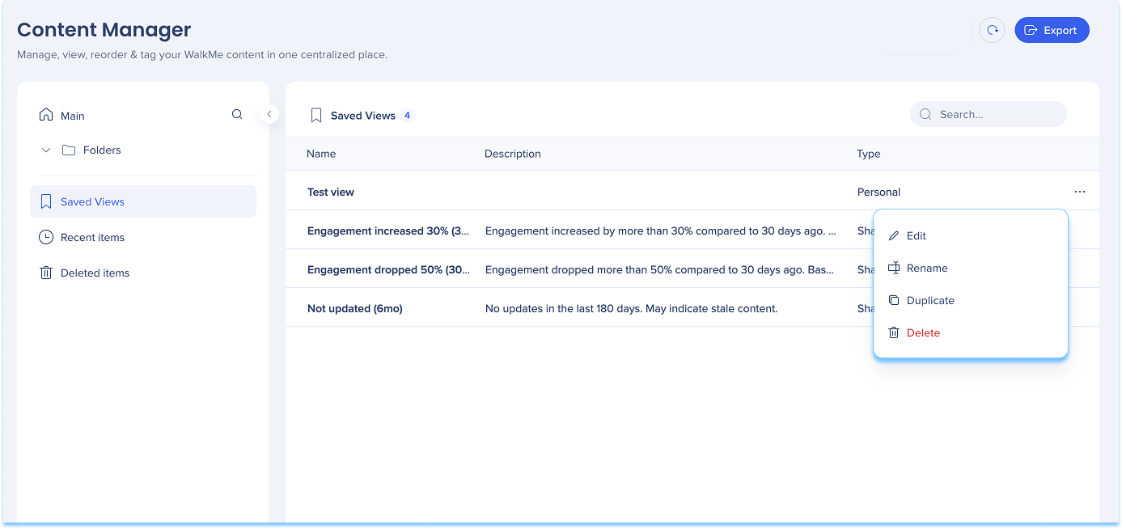This screenshot has height=529, width=1122.
Task: Expand the Folders tree chevron
Action: 46,150
